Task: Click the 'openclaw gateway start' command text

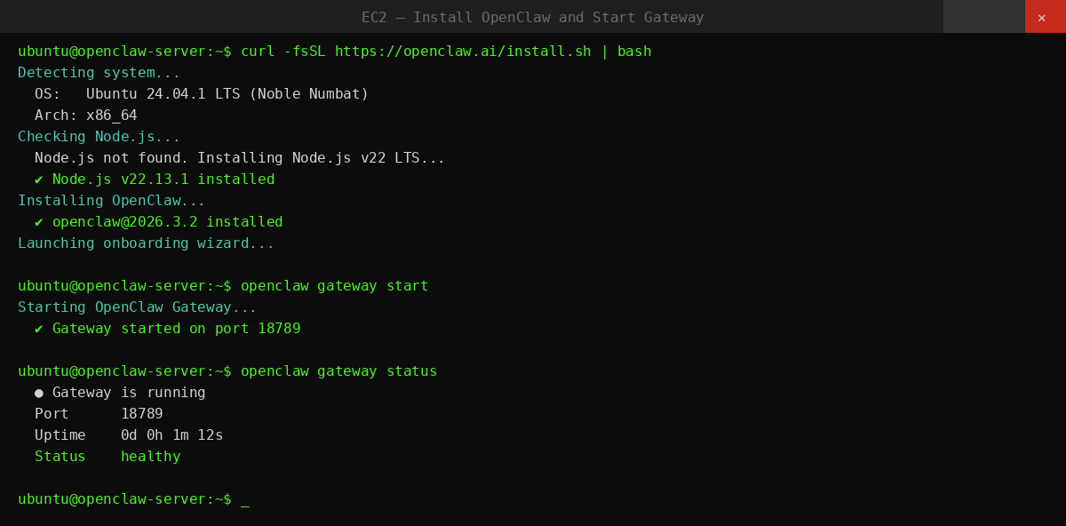Action: pyautogui.click(x=334, y=286)
